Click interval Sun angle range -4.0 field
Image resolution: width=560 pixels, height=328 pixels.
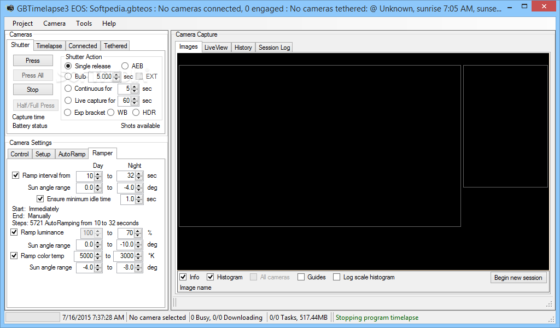(130, 188)
